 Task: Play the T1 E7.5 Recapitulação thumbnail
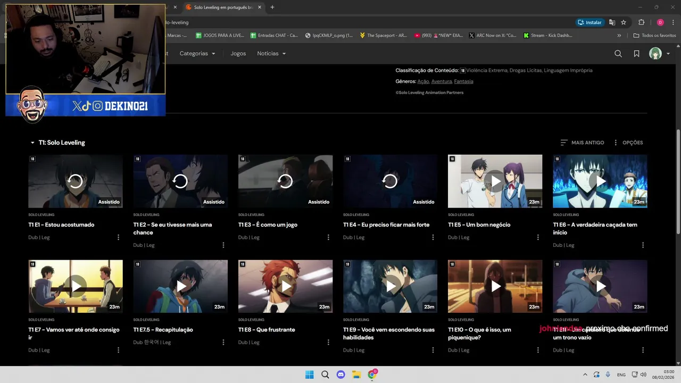click(x=180, y=286)
